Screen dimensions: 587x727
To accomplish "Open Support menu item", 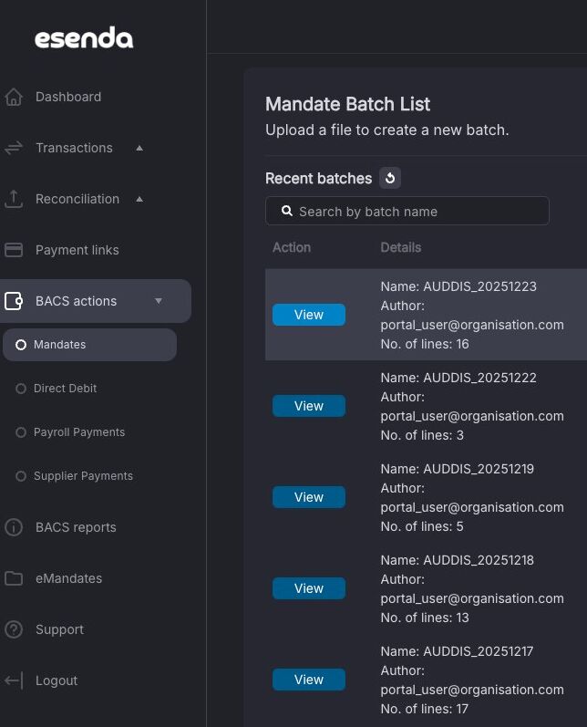I will point(60,629).
